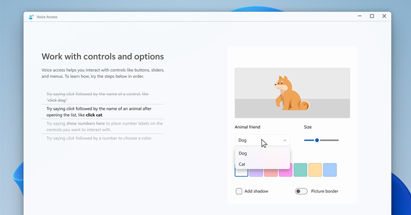Enable the Add shadow checkbox
411x215 pixels.
pos(239,191)
